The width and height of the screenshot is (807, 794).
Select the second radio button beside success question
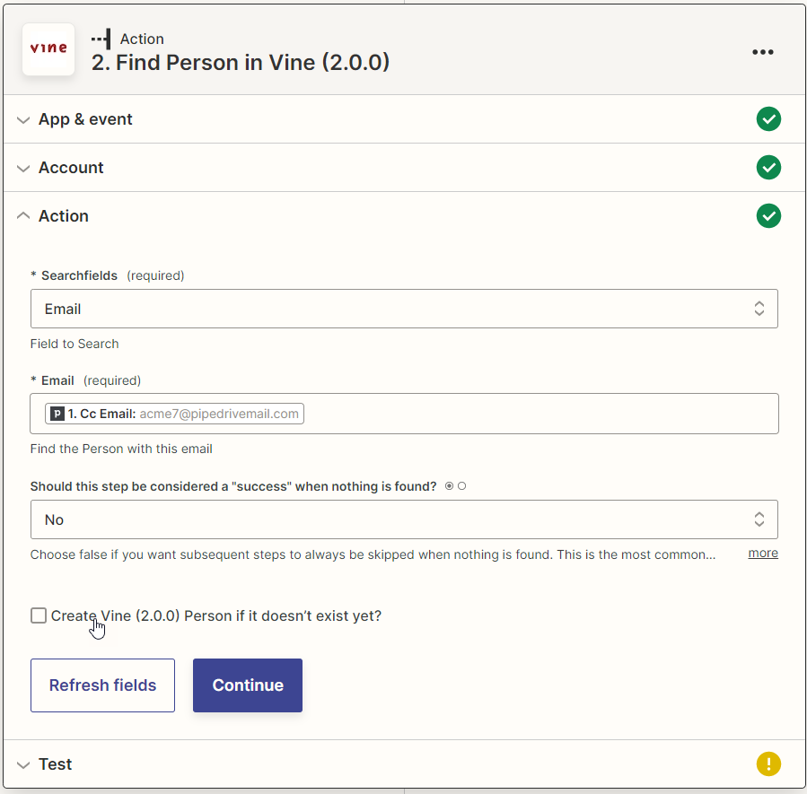point(461,486)
